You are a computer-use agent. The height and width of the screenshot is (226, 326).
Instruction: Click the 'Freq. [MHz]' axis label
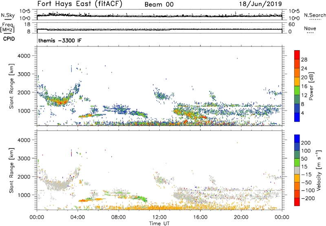click(7, 27)
